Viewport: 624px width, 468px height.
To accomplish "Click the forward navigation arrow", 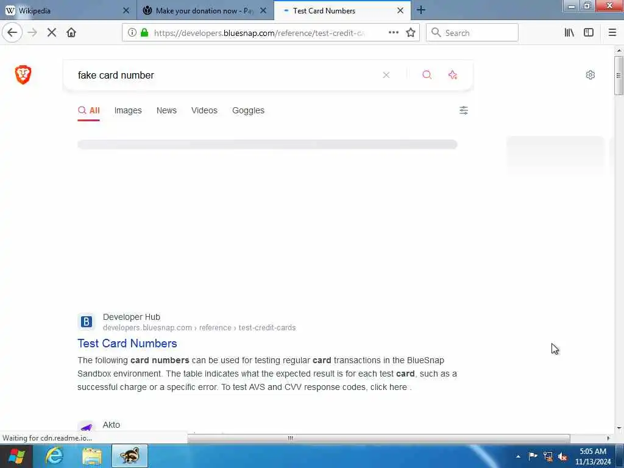I will click(32, 33).
